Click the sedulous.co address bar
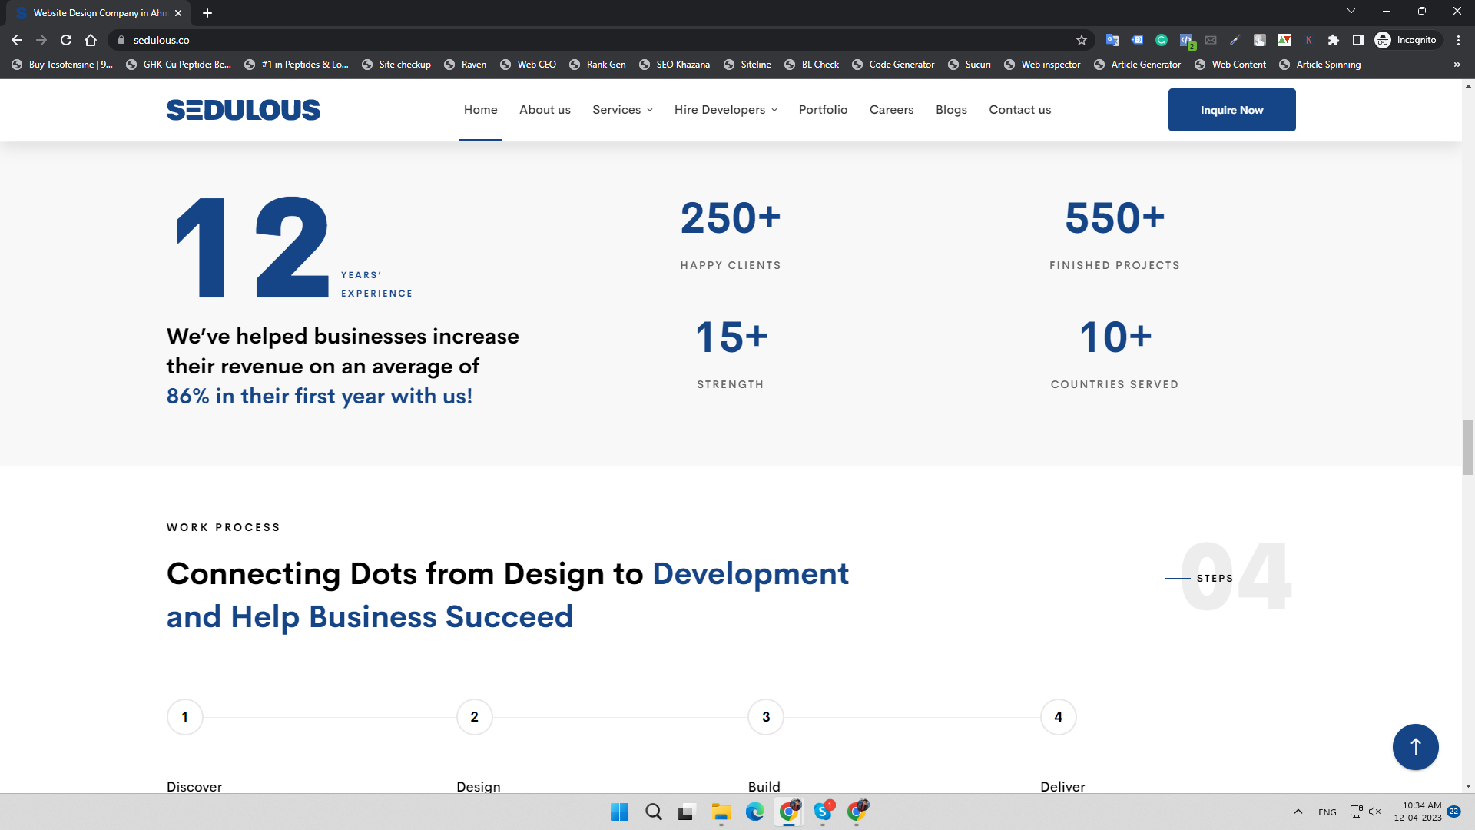 point(599,40)
